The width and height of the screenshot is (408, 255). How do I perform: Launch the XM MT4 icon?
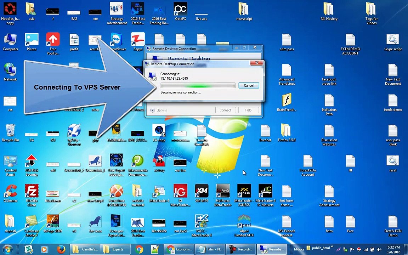[202, 194]
